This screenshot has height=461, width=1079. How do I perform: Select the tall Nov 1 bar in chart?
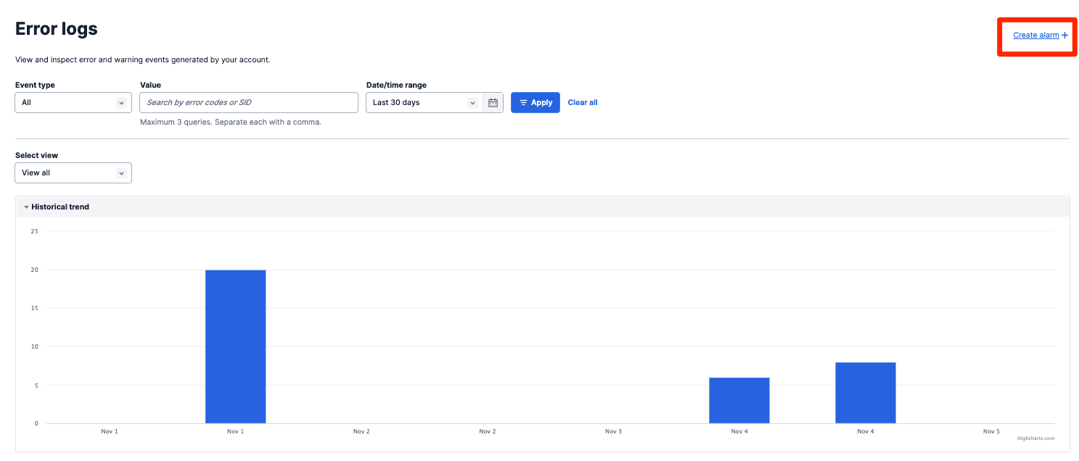[235, 346]
